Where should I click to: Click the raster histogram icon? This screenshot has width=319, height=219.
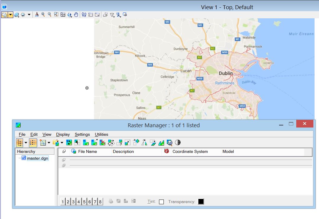(161, 143)
